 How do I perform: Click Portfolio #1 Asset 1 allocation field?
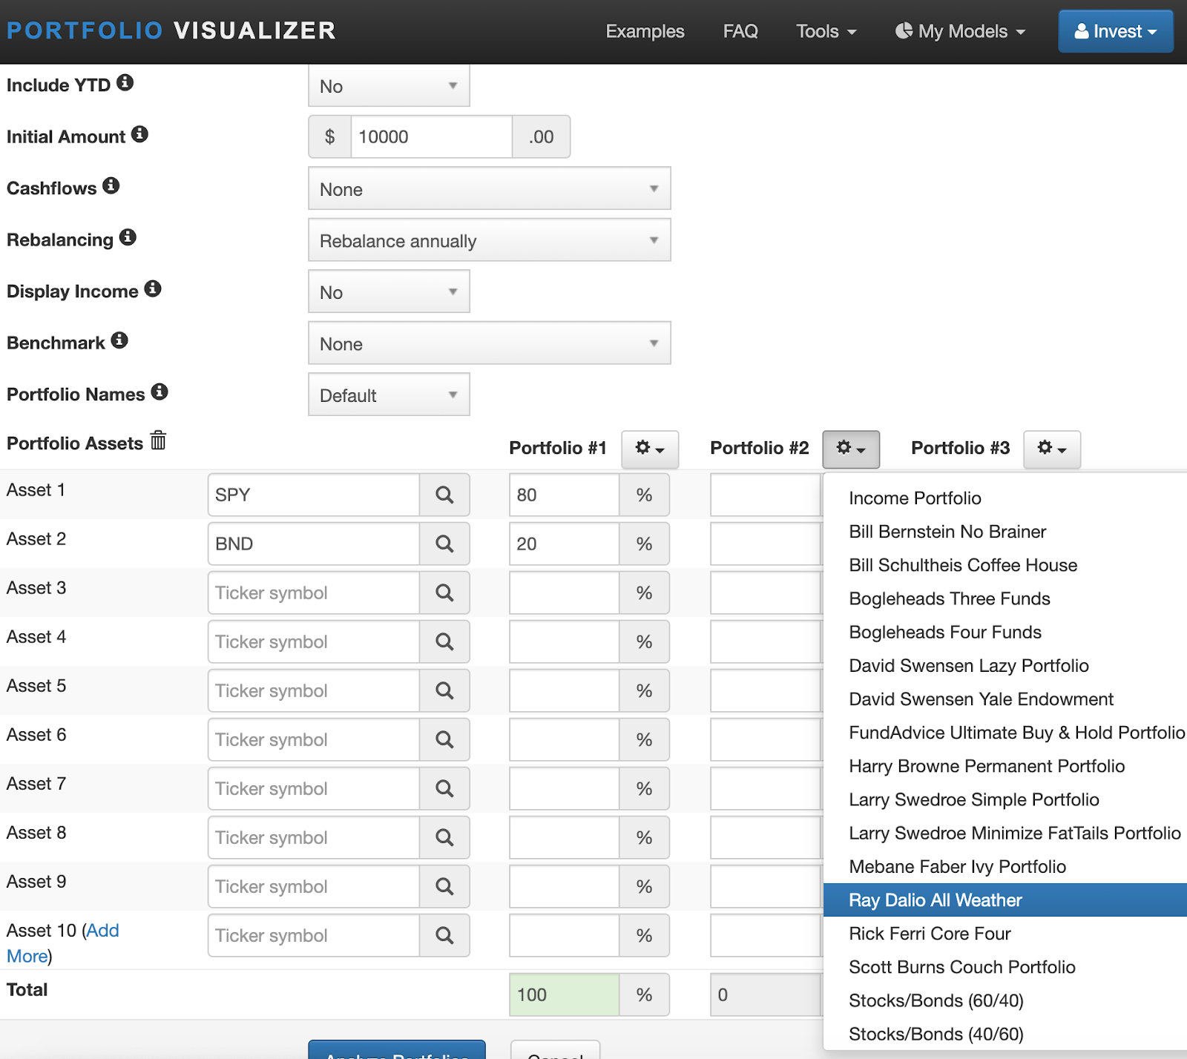[x=565, y=495]
